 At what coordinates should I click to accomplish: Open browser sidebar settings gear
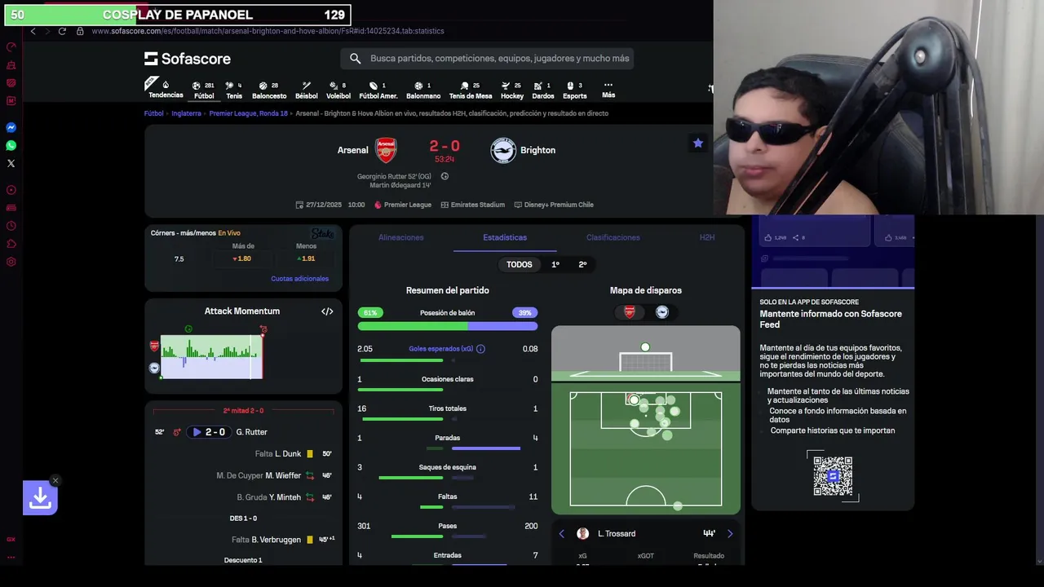coord(11,262)
